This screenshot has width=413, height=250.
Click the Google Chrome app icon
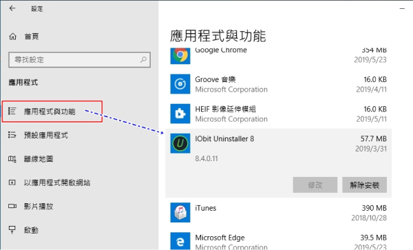click(180, 56)
